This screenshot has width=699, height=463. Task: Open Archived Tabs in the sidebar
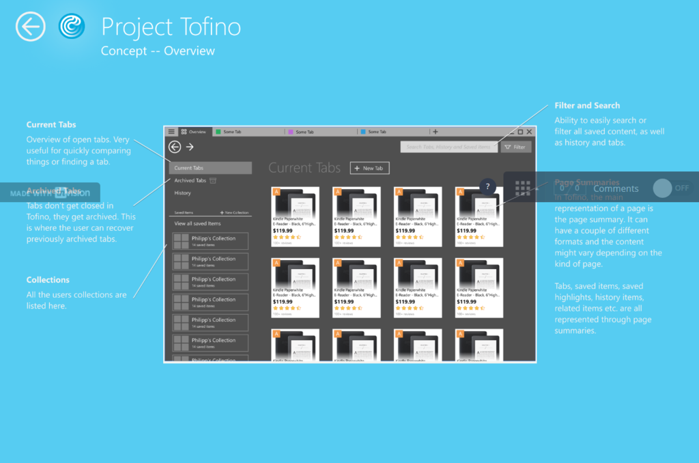click(190, 180)
